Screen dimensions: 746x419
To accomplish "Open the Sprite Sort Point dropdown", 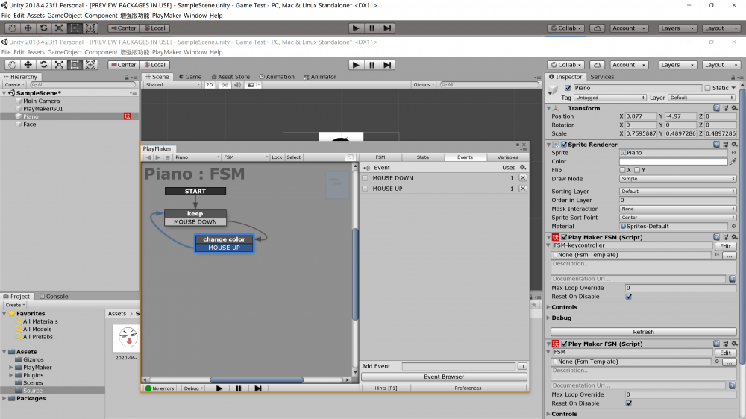I will [677, 218].
